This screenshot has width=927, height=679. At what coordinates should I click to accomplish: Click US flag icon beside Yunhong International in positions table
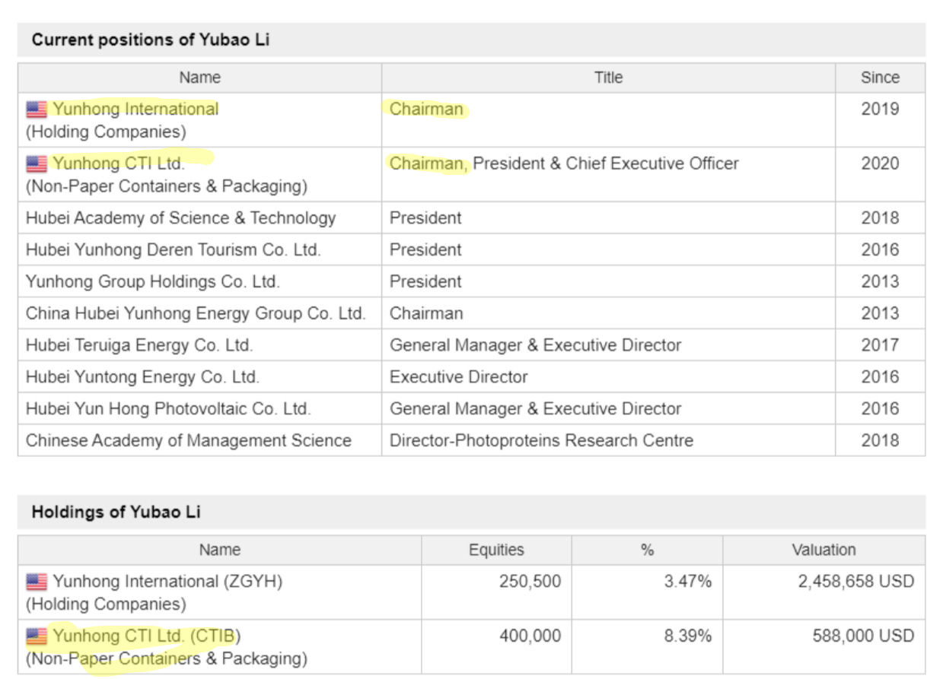[37, 109]
